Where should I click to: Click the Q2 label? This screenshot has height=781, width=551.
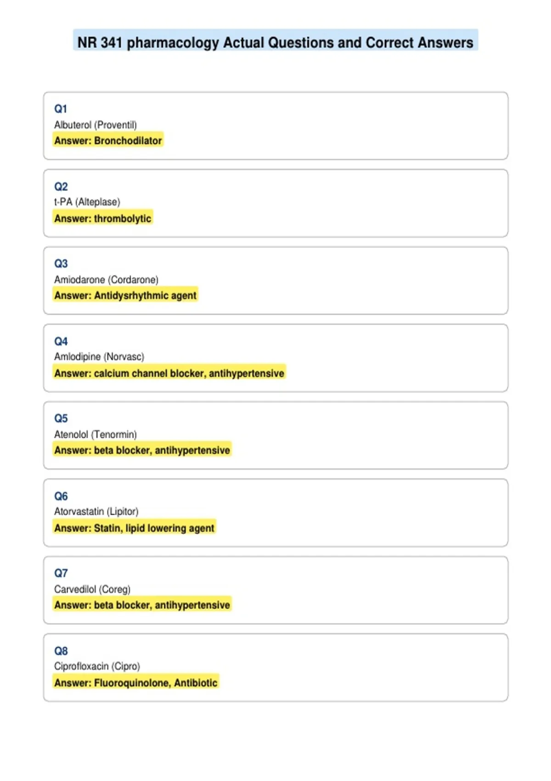(61, 187)
